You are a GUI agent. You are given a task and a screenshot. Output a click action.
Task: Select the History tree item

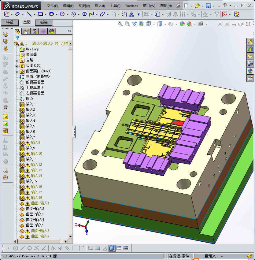(x=32, y=49)
